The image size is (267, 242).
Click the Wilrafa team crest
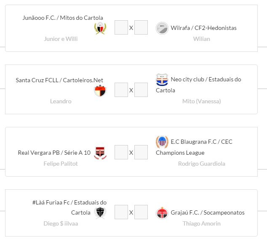pyautogui.click(x=162, y=28)
